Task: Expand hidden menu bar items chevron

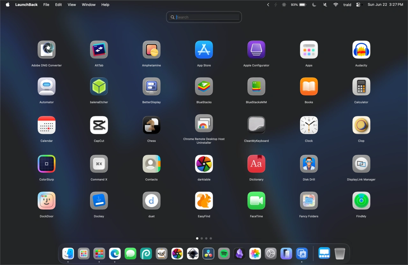Action: (x=268, y=5)
